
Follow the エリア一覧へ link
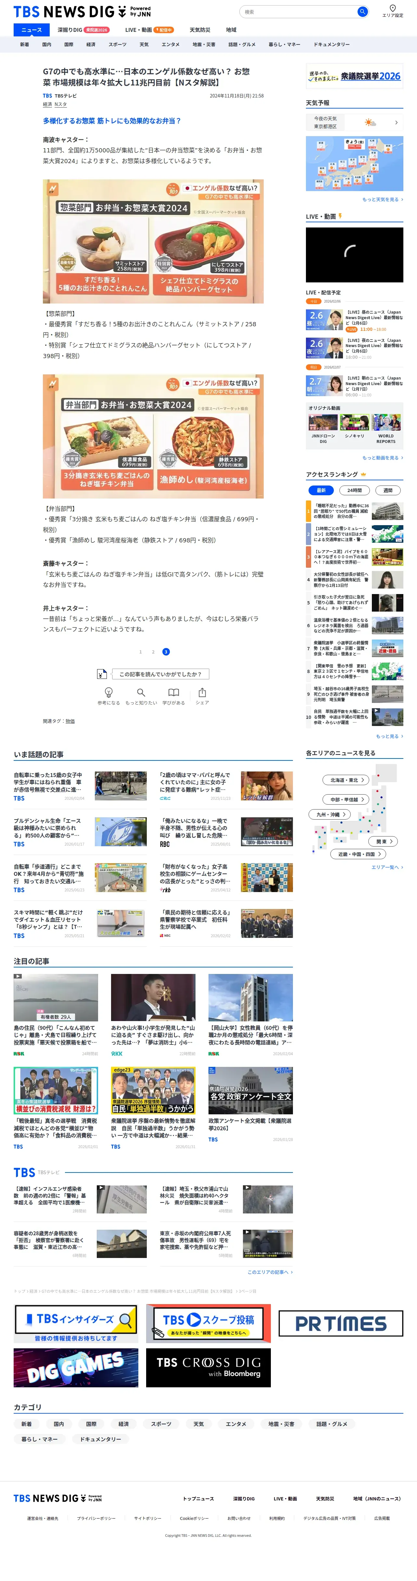click(387, 867)
